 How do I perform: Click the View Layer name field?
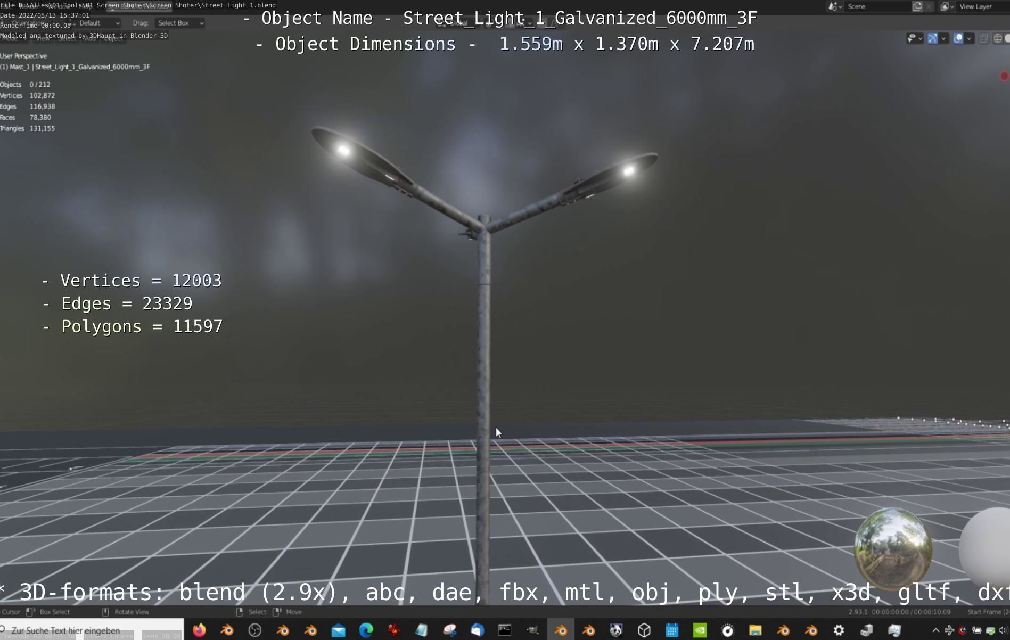(982, 6)
